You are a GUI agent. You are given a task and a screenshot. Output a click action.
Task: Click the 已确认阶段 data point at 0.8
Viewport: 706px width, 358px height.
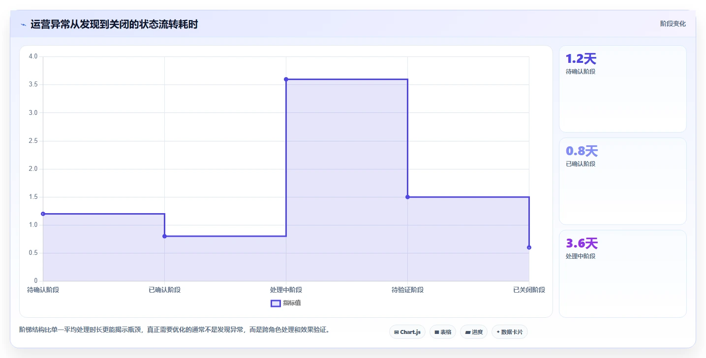point(164,236)
